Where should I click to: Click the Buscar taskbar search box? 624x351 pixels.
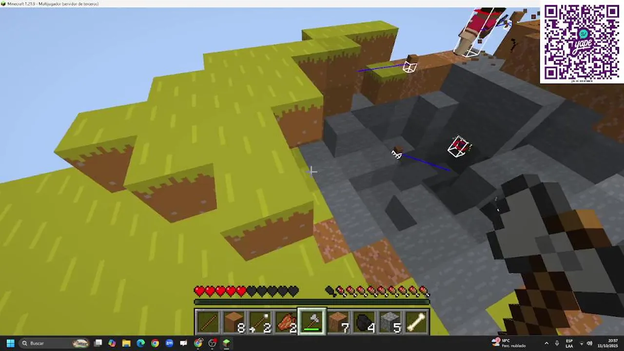point(55,343)
